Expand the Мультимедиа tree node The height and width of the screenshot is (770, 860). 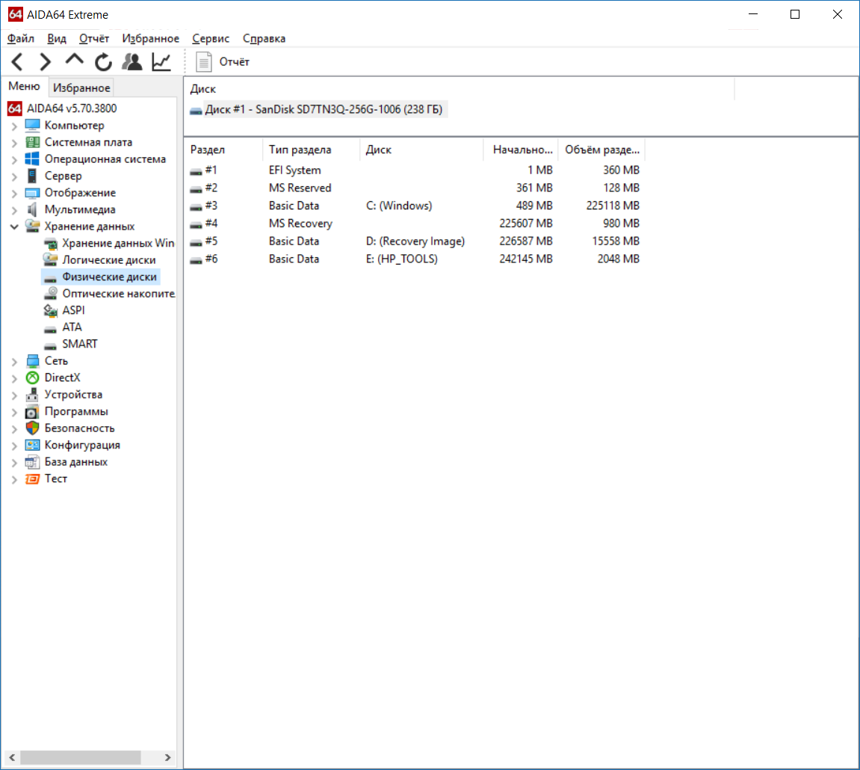(14, 209)
